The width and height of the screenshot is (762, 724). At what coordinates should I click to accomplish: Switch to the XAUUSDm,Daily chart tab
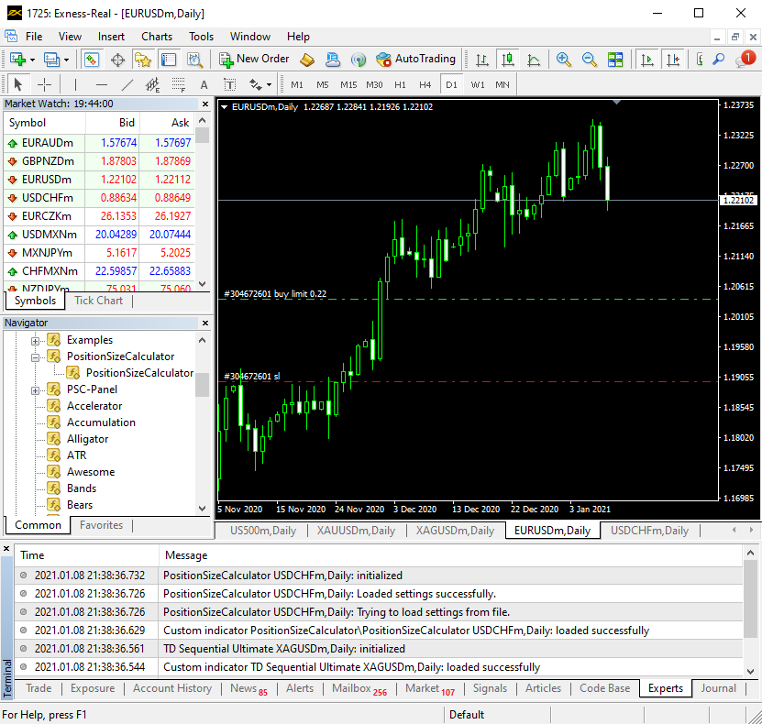tap(357, 531)
